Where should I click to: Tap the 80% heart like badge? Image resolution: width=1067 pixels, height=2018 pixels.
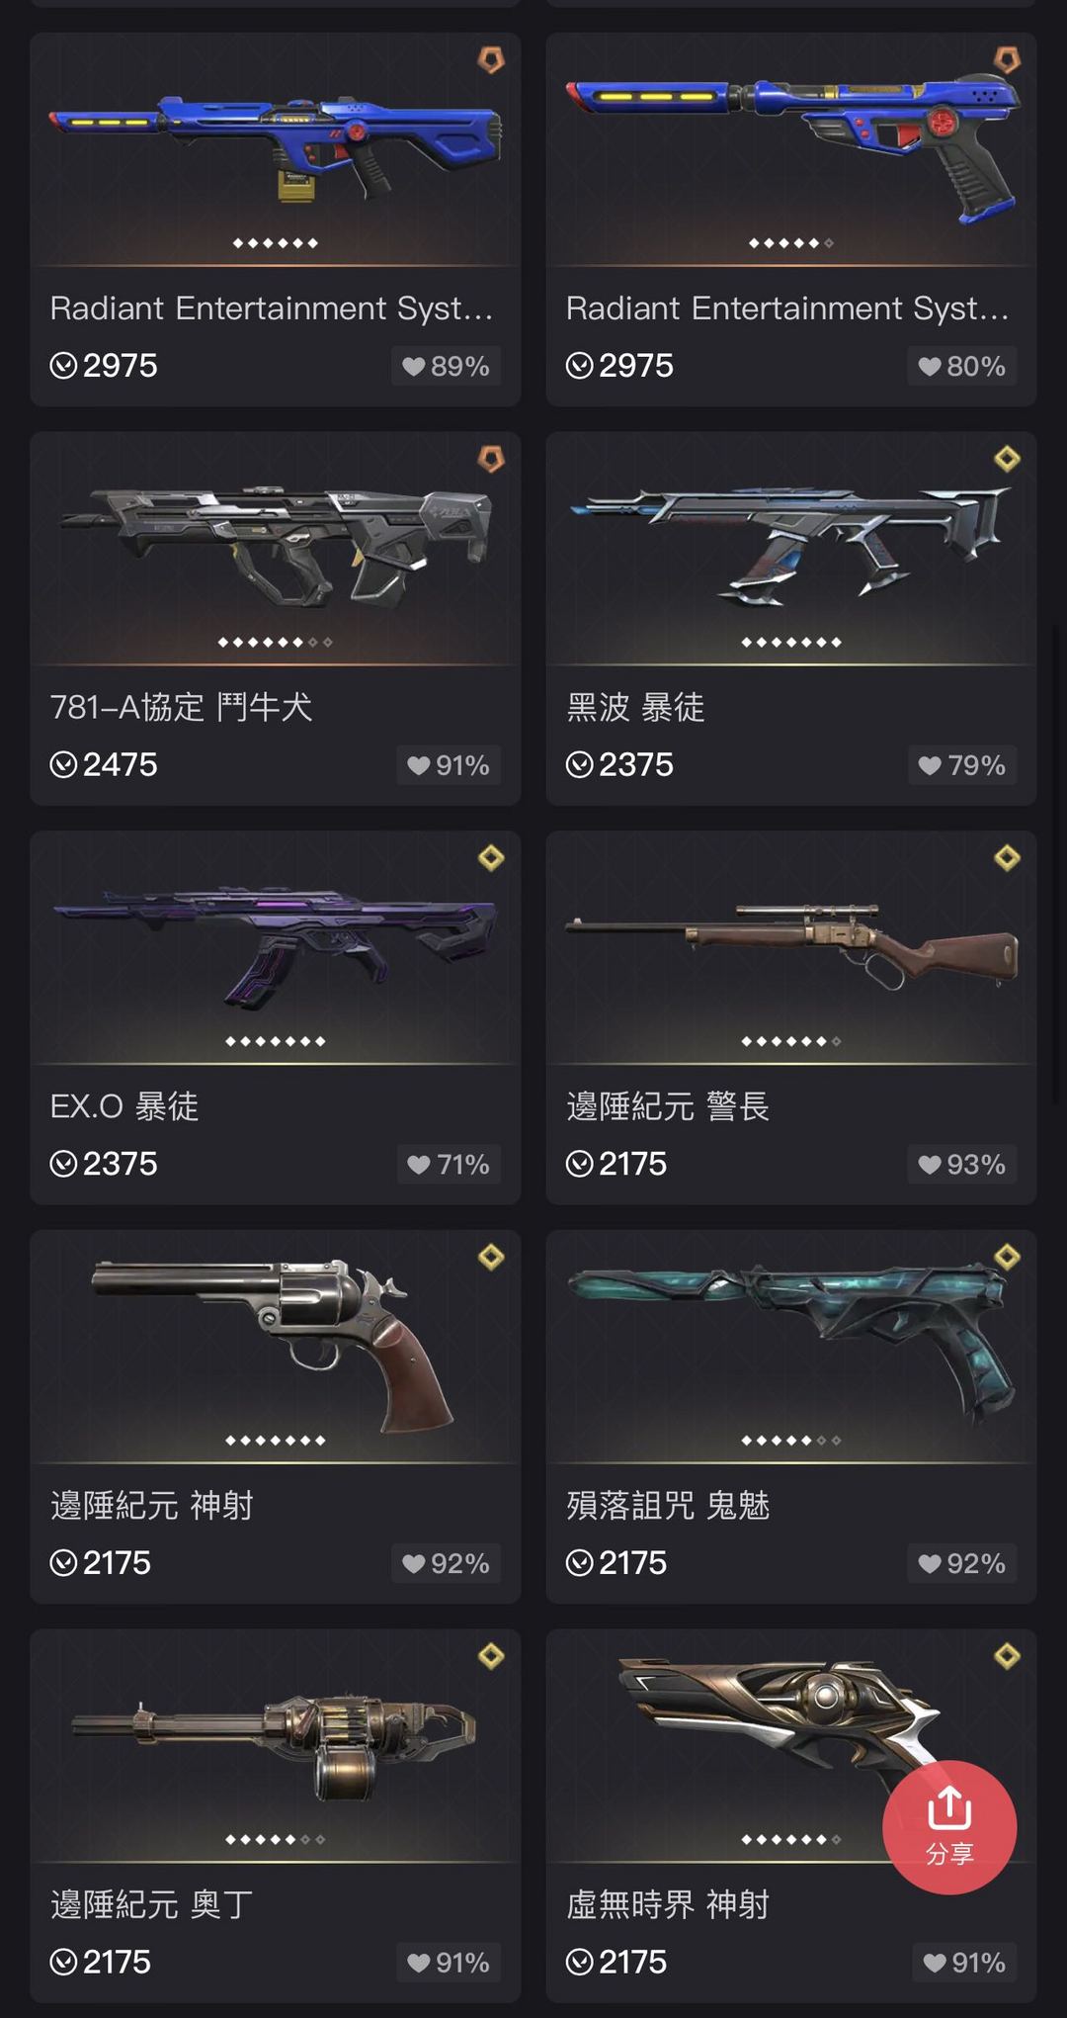(x=961, y=366)
